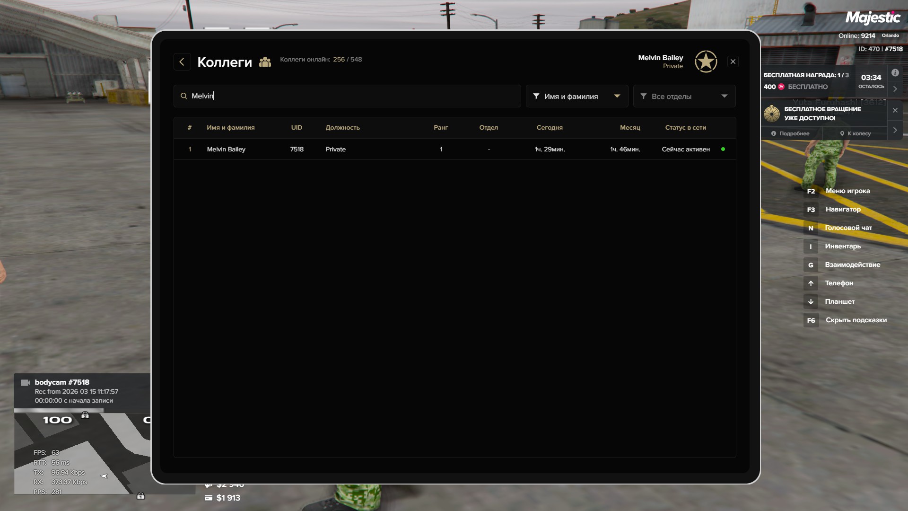Dismiss the free spin notification
Image resolution: width=908 pixels, height=511 pixels.
coord(895,110)
